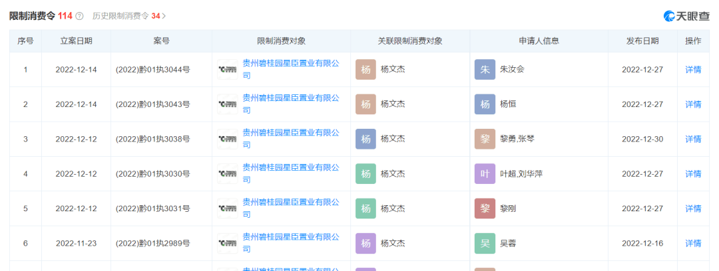Select applicant names 叶超,刘华萍

(521, 174)
